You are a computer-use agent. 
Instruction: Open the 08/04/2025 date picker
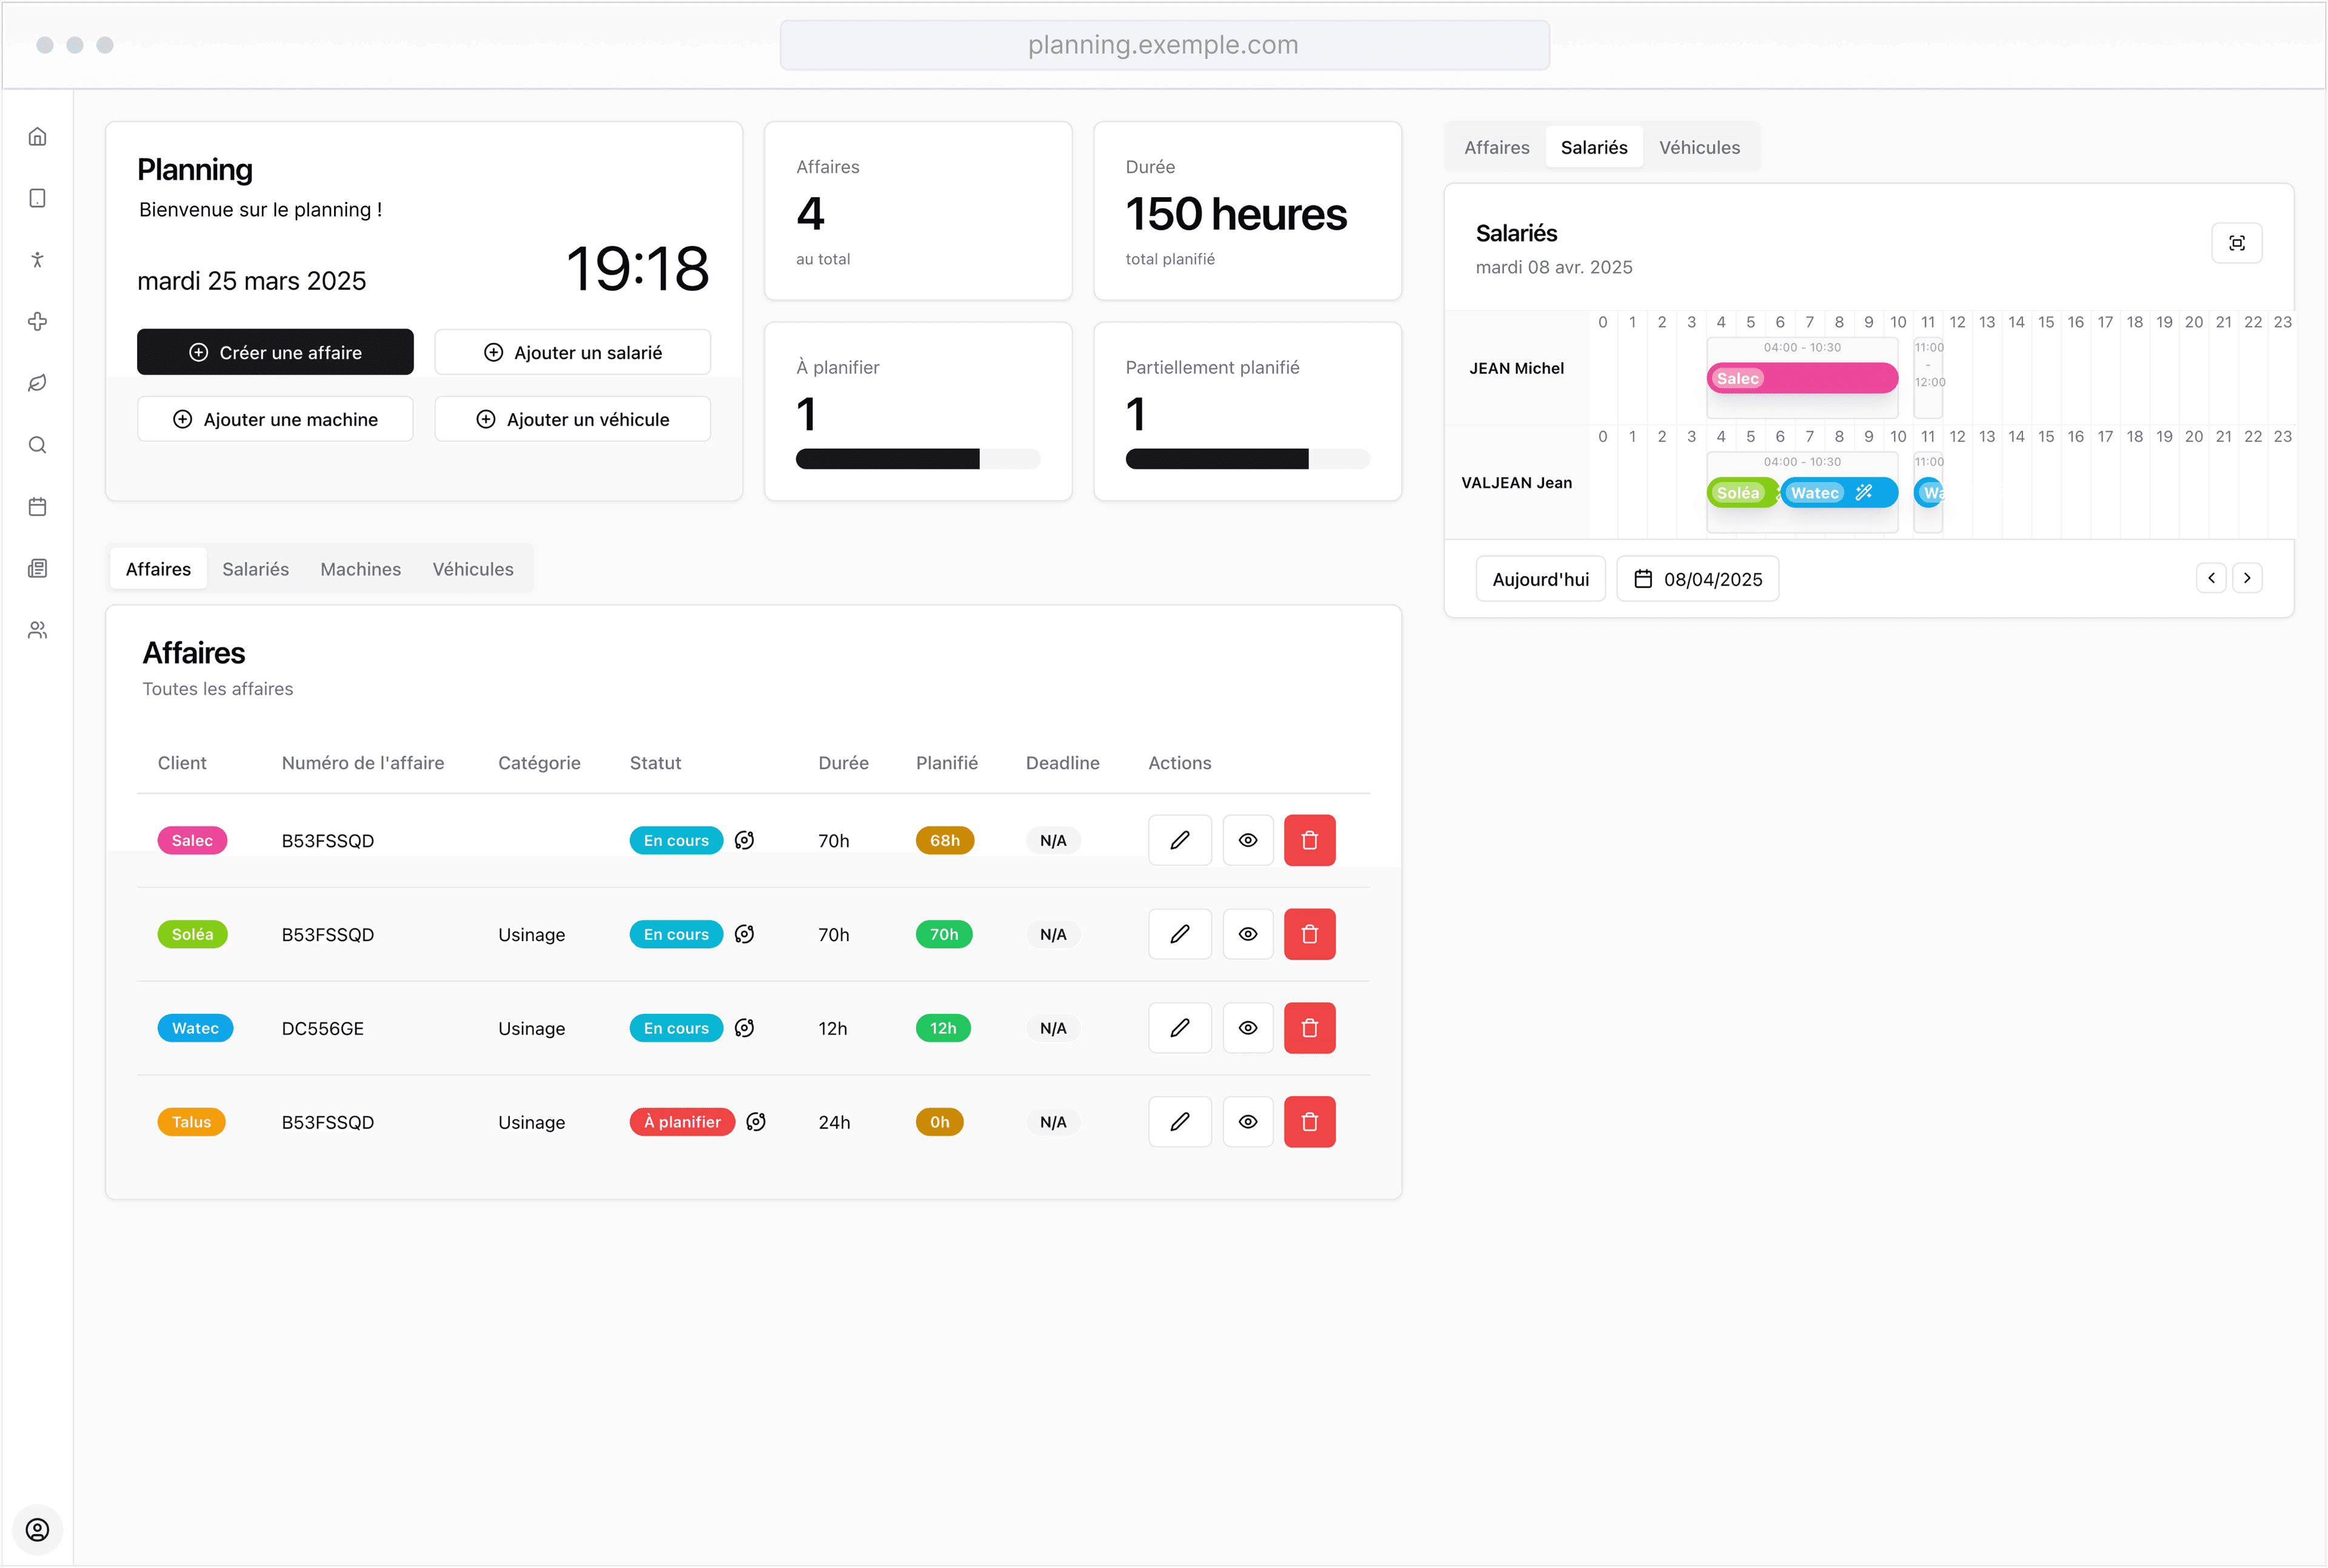click(x=1697, y=579)
